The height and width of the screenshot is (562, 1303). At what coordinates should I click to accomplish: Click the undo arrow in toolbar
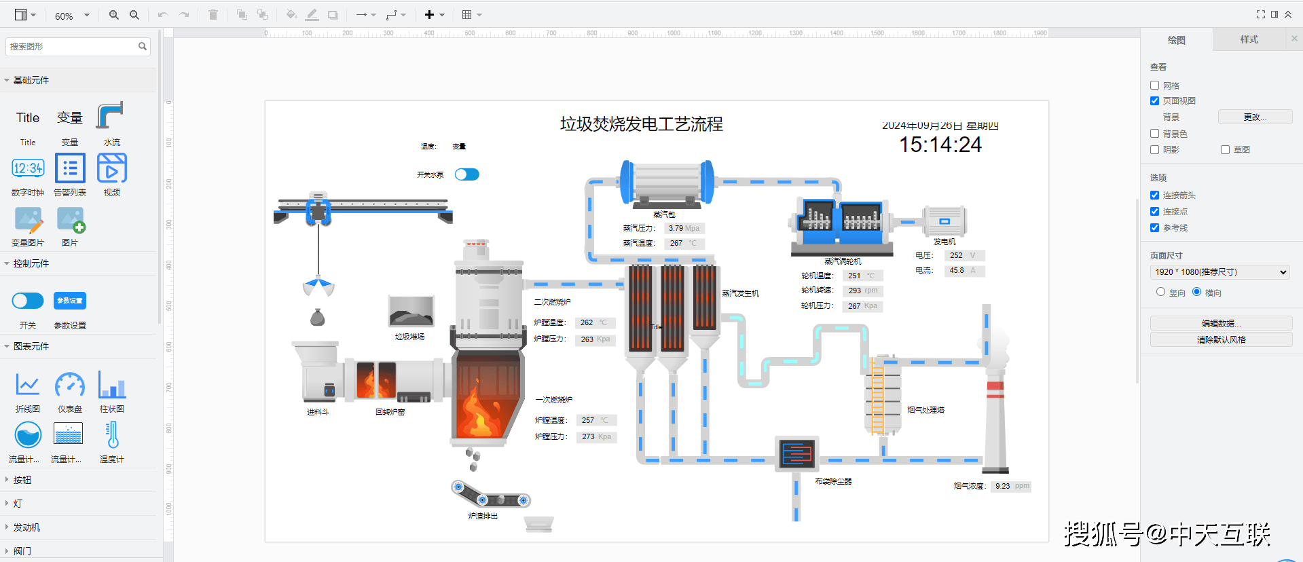click(162, 15)
